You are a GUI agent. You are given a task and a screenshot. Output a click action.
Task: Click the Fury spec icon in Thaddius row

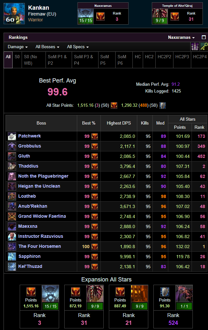click(x=95, y=167)
